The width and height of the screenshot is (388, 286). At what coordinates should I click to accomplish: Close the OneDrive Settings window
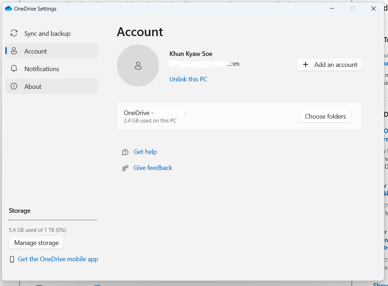(373, 8)
